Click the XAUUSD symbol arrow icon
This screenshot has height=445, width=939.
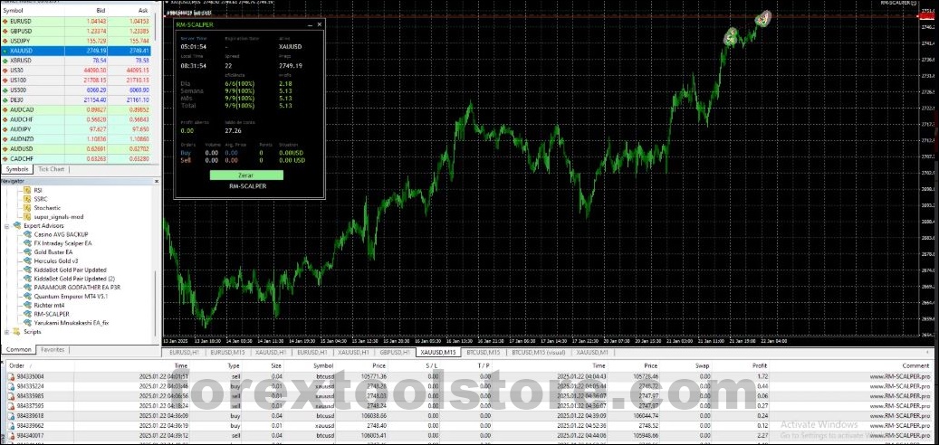(x=5, y=51)
